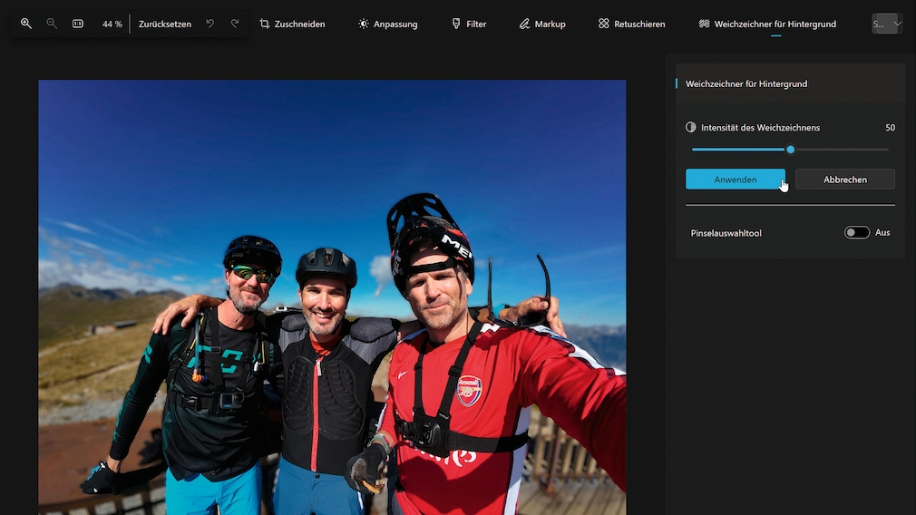Open the Zuschneiden crop tool
Viewport: 916px width, 515px height.
coord(292,24)
